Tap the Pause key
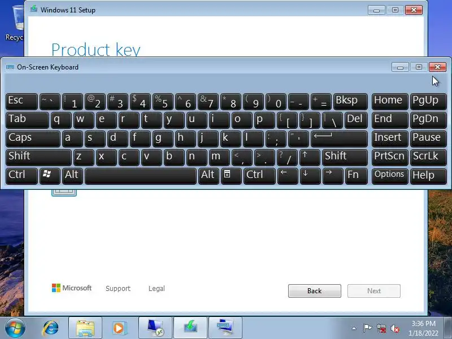Image resolution: width=452 pixels, height=339 pixels. (x=428, y=138)
